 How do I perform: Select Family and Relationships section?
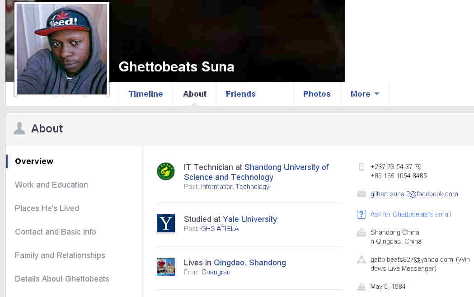[60, 255]
